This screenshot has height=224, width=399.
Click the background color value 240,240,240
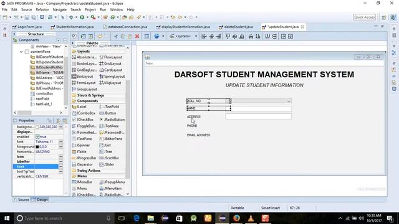pos(48,127)
